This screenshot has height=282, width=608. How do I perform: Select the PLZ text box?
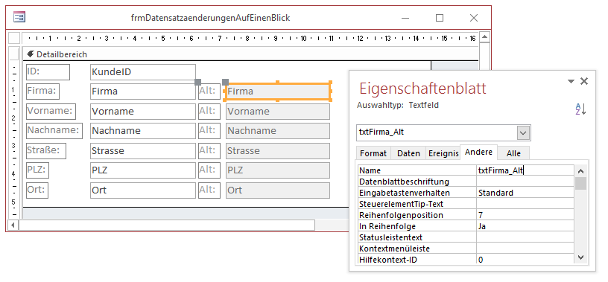pos(143,170)
